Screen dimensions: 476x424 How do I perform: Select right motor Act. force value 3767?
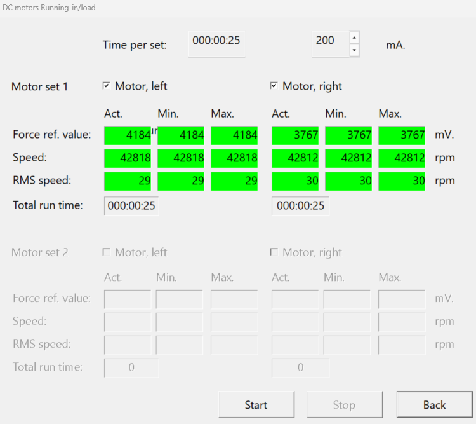[x=295, y=135]
